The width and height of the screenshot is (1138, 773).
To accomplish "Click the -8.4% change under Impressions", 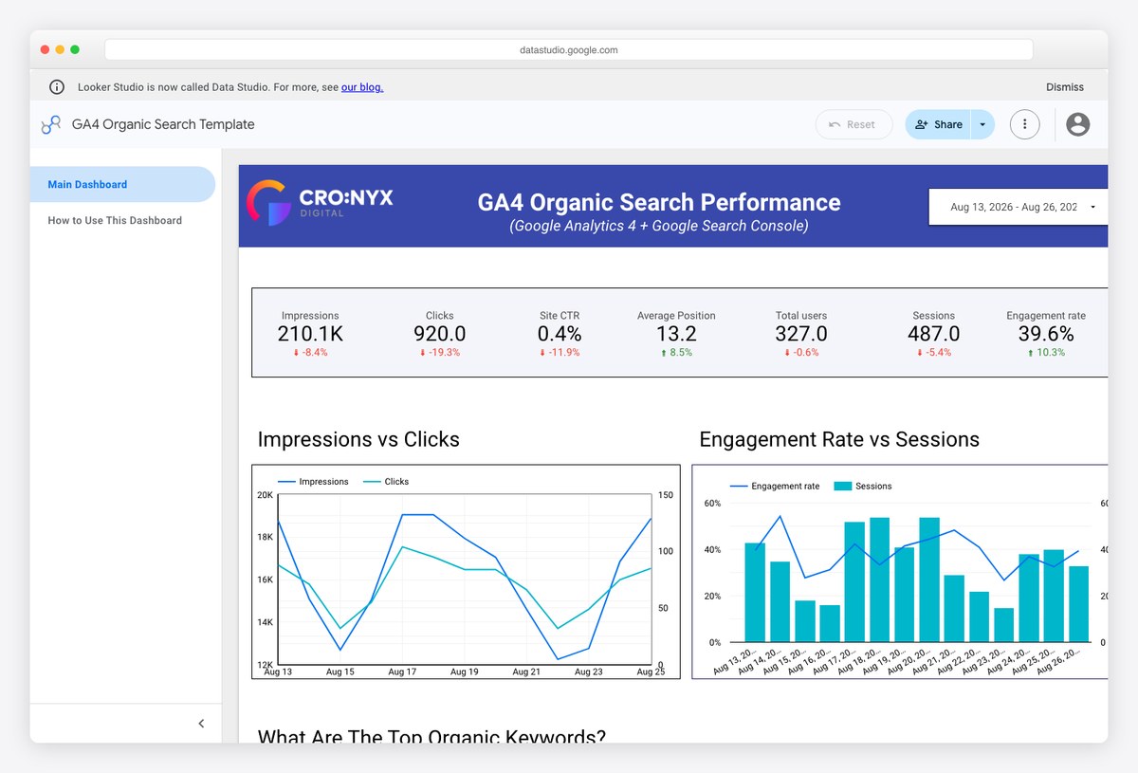I will (x=310, y=353).
